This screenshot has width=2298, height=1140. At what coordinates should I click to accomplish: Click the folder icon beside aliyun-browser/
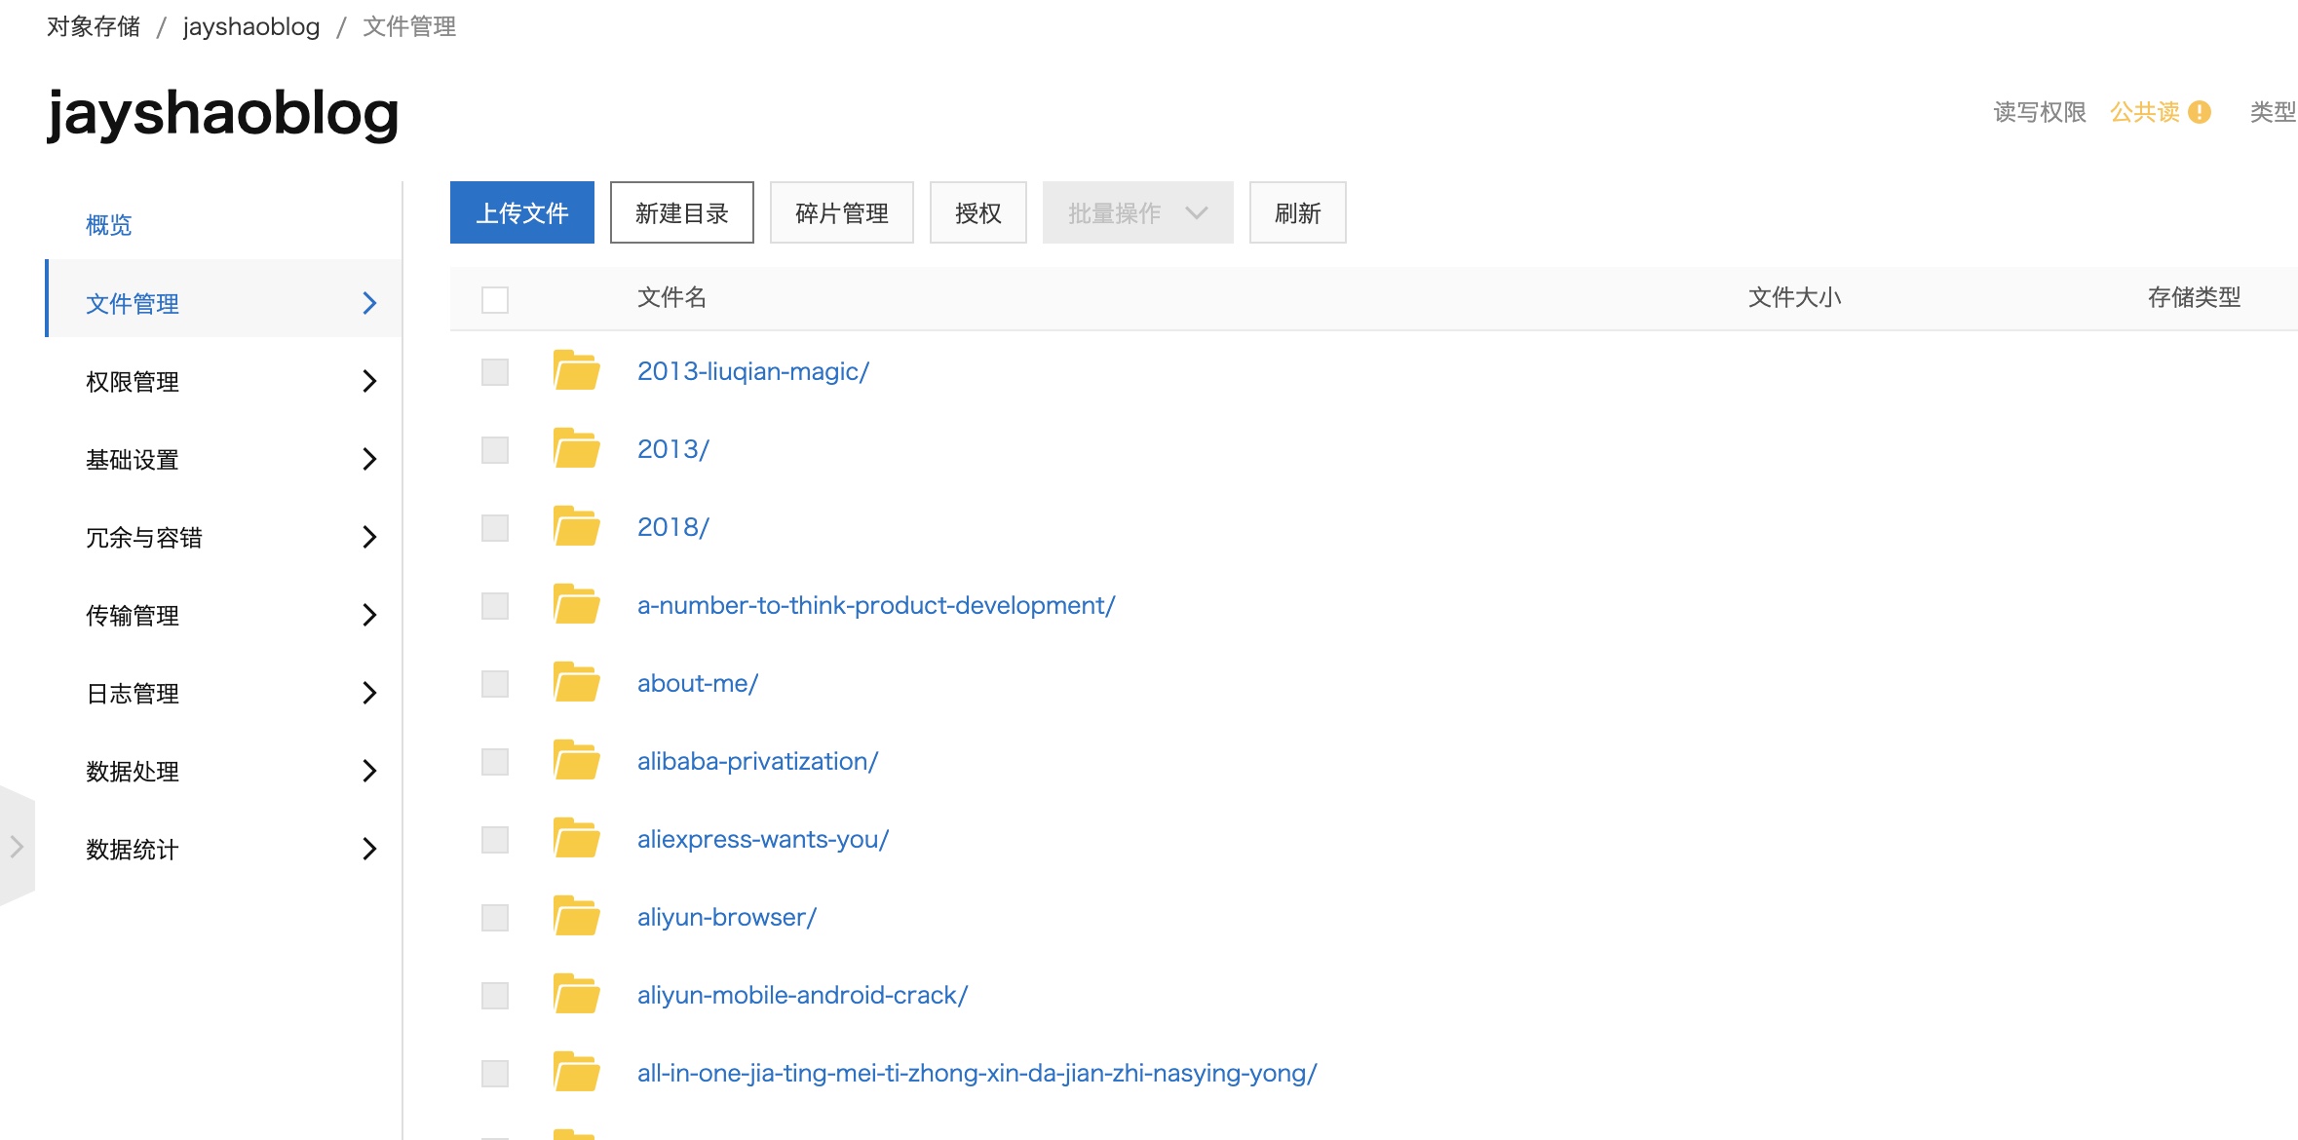pos(576,917)
